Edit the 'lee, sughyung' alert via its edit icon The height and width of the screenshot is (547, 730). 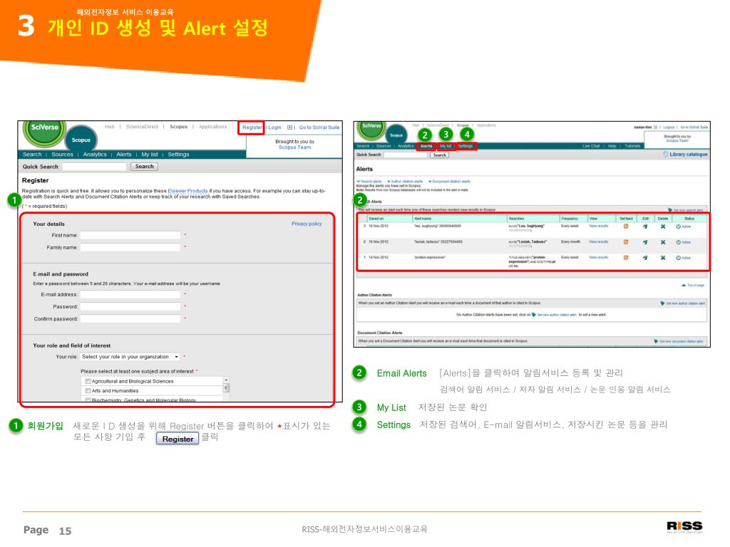(x=645, y=226)
